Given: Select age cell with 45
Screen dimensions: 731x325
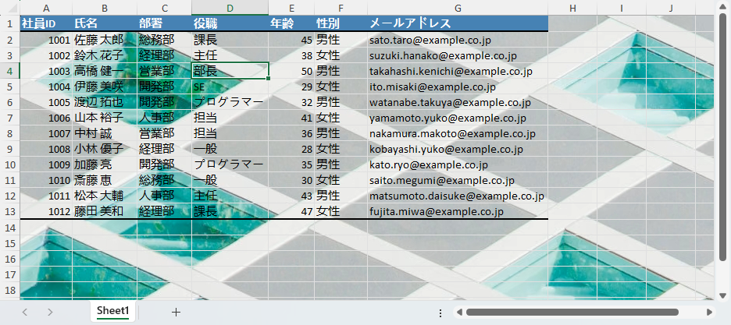Looking at the screenshot, I should [291, 40].
